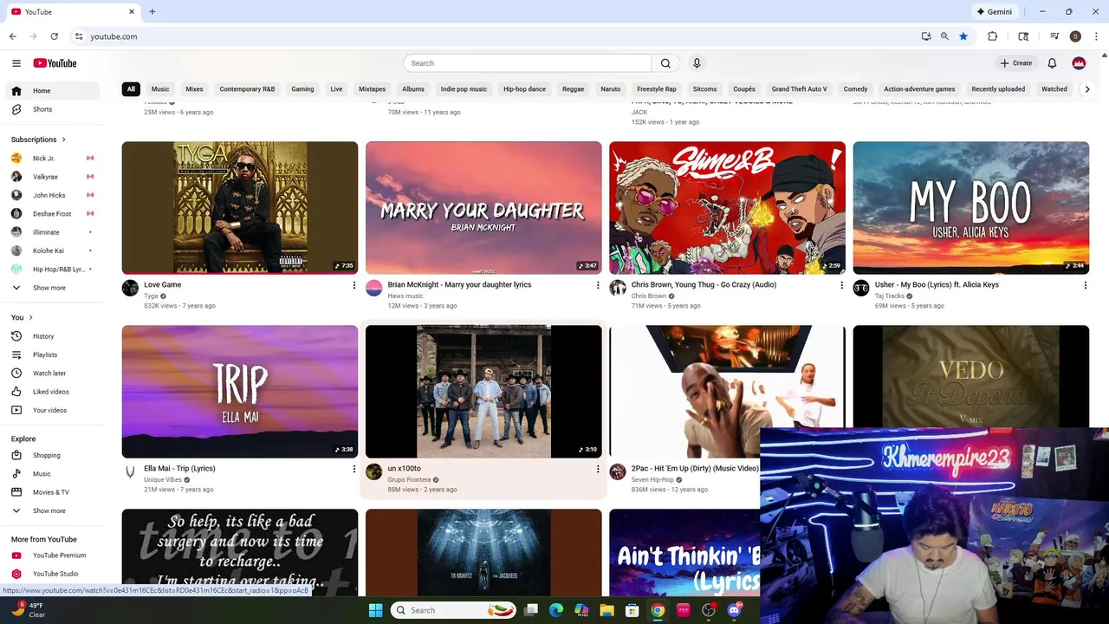Select the Contemporary R&B chip
Viewport: 1109px width, 624px height.
tap(247, 89)
